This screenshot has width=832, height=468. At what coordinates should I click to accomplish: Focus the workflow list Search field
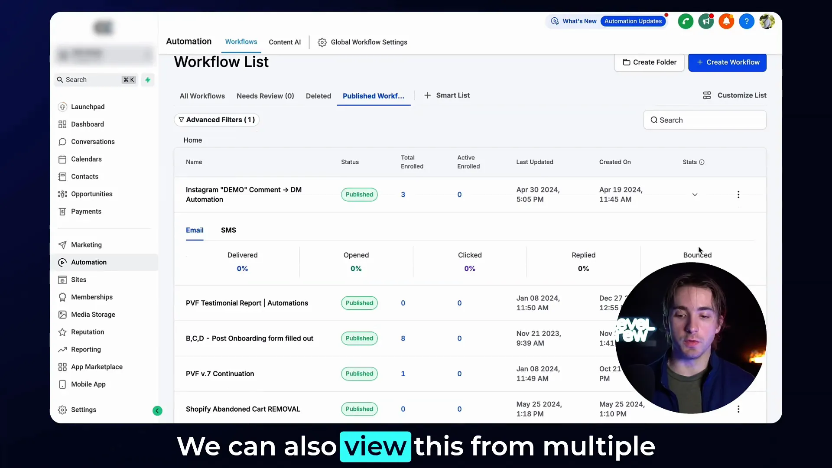tap(705, 120)
